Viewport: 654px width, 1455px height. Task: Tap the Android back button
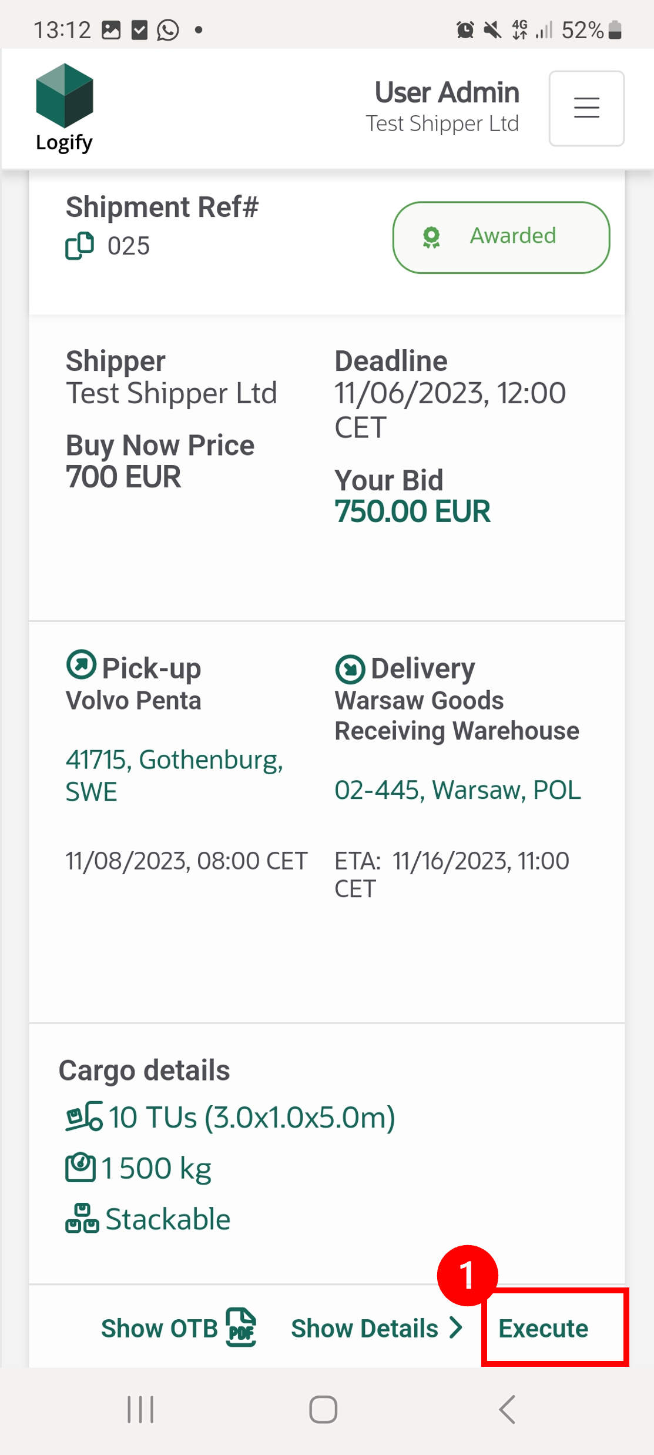[x=507, y=1409]
